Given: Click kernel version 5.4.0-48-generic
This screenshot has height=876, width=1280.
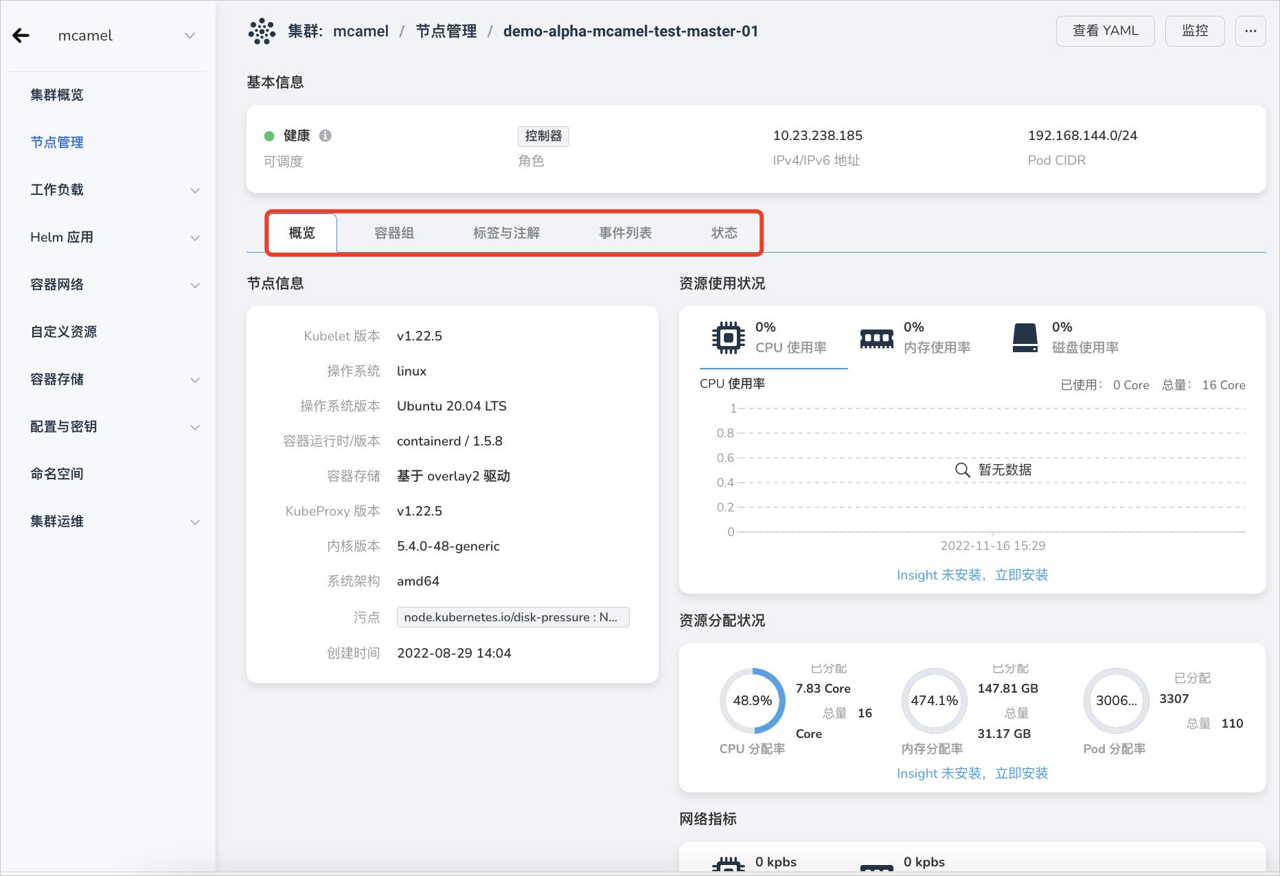Looking at the screenshot, I should tap(448, 546).
